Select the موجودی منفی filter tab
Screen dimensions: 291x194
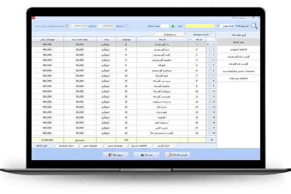[114, 145]
